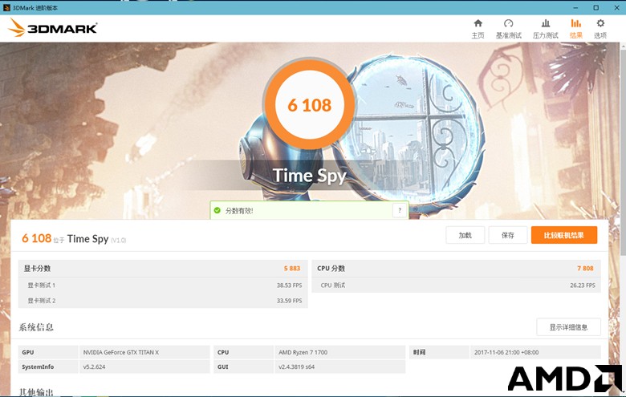Viewport: 626px width, 397px height.
Task: Click the question mark help button
Action: click(400, 210)
